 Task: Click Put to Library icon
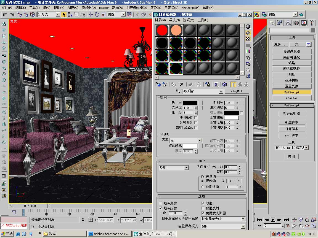208,85
